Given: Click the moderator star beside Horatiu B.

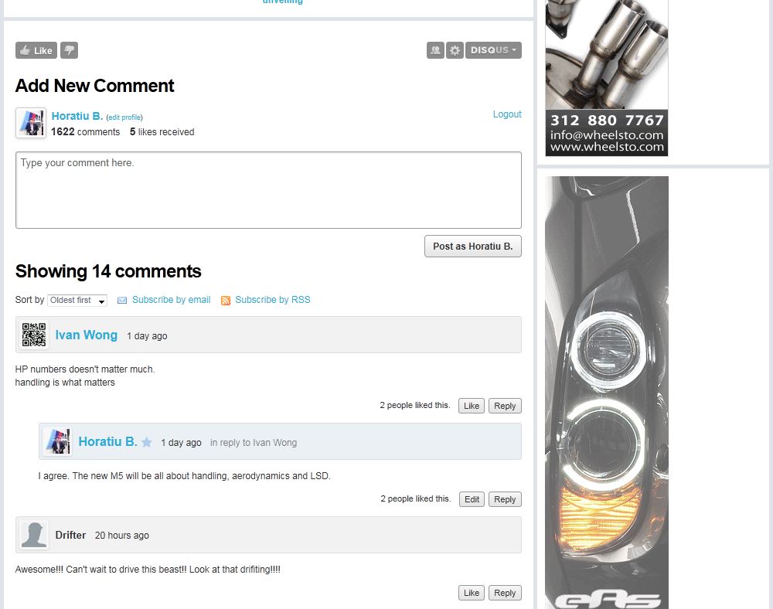Looking at the screenshot, I should click(146, 442).
